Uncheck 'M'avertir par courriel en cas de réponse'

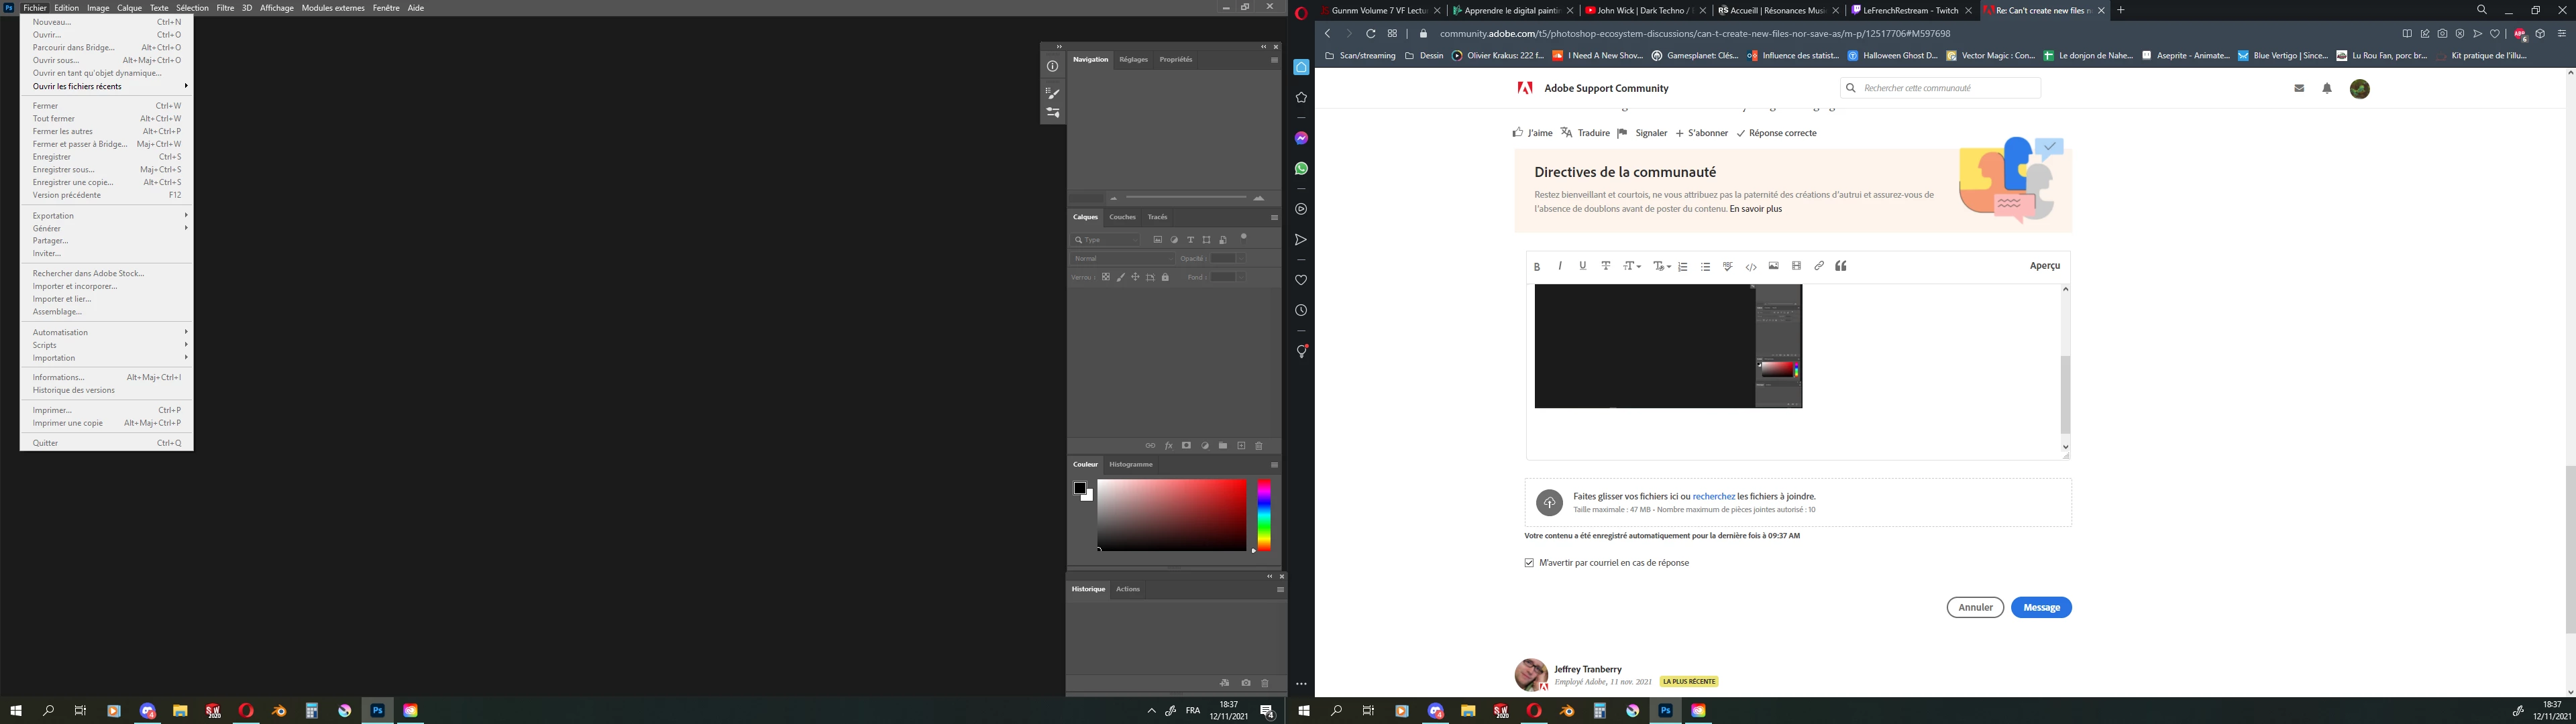(x=1529, y=563)
